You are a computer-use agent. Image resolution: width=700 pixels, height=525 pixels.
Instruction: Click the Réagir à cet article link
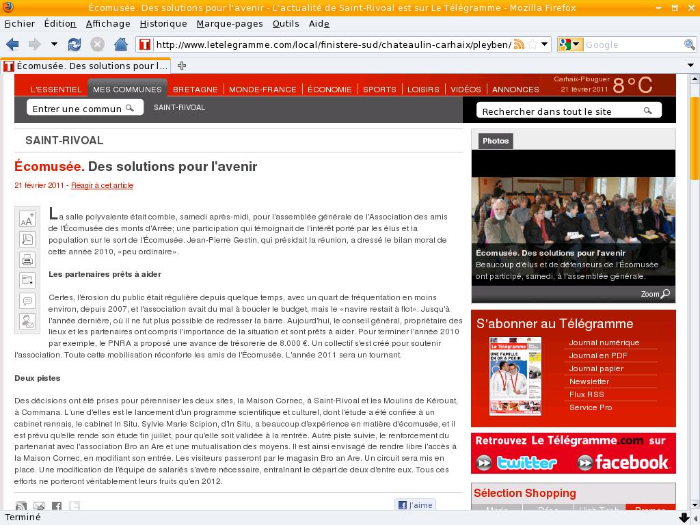(102, 185)
